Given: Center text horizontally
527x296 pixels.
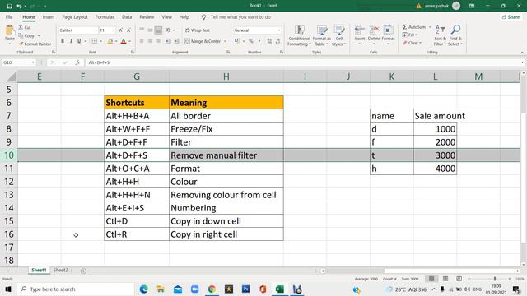Looking at the screenshot, I should [x=150, y=41].
